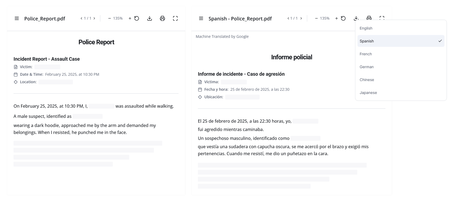Image resolution: width=454 pixels, height=200 pixels.
Task: Click 'fui agredido mientras caminaba.' line
Action: click(x=231, y=129)
